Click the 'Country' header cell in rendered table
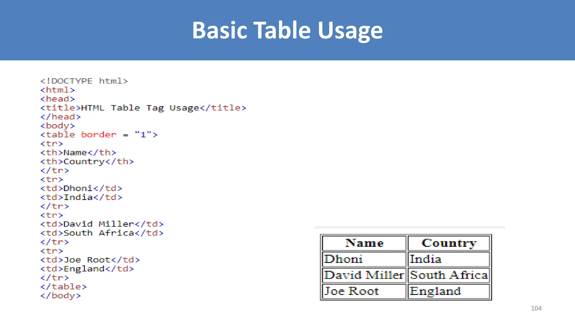 (449, 243)
